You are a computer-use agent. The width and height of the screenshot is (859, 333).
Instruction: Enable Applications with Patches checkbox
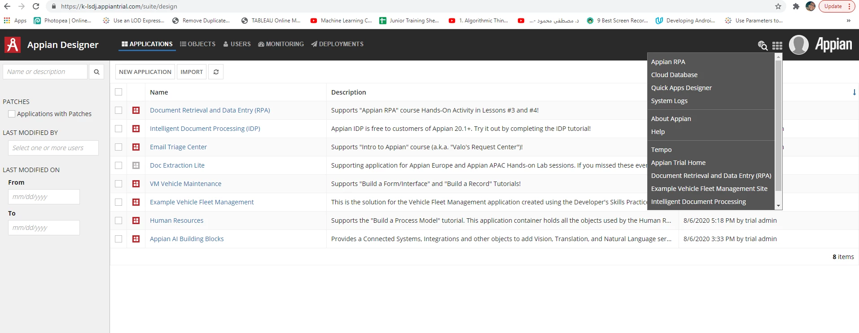coord(12,114)
